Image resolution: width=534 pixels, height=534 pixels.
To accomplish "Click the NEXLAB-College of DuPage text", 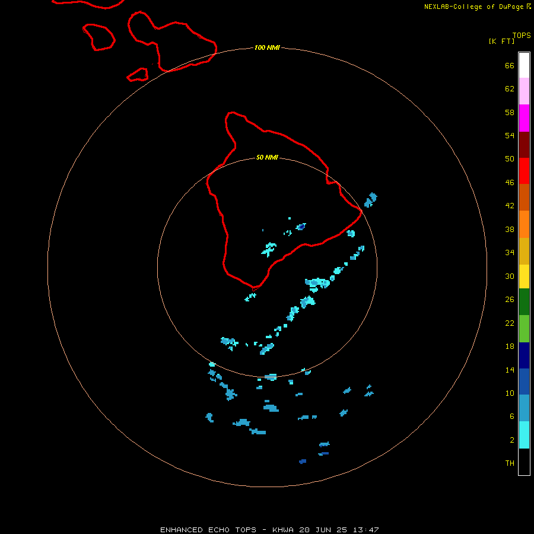I will 474,7.
